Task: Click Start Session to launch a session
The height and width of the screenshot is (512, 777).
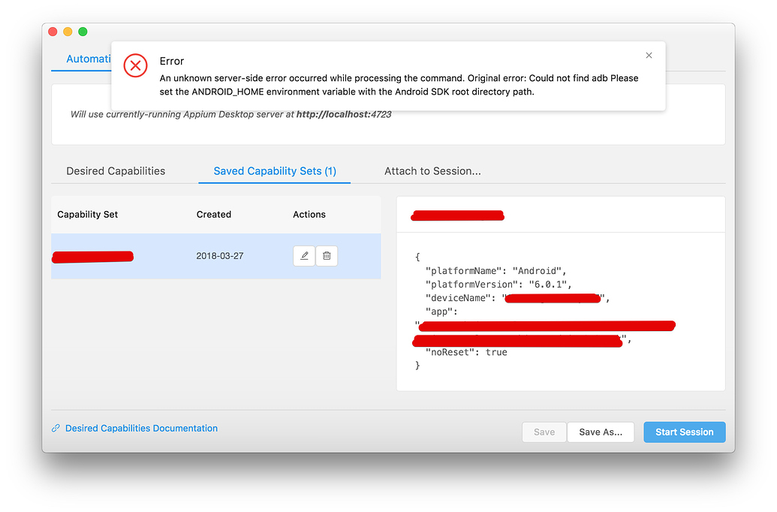Action: coord(684,432)
